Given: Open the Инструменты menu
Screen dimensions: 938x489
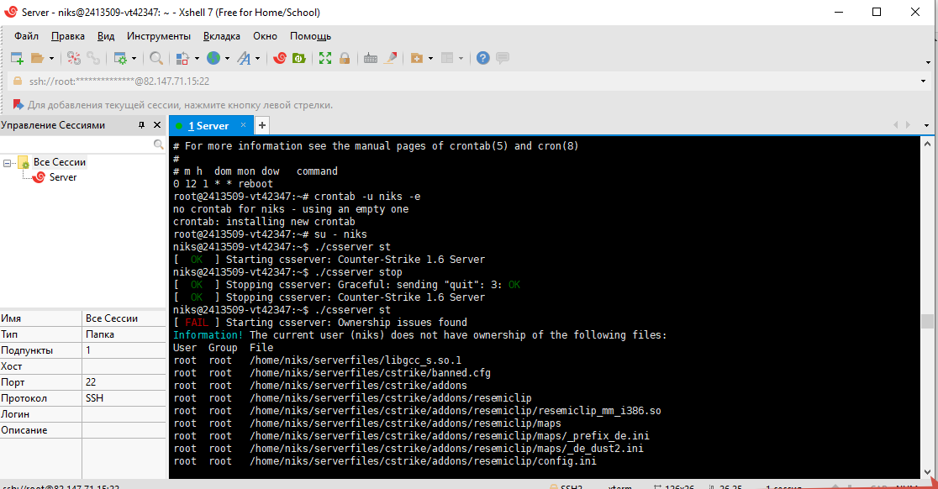Looking at the screenshot, I should point(159,36).
